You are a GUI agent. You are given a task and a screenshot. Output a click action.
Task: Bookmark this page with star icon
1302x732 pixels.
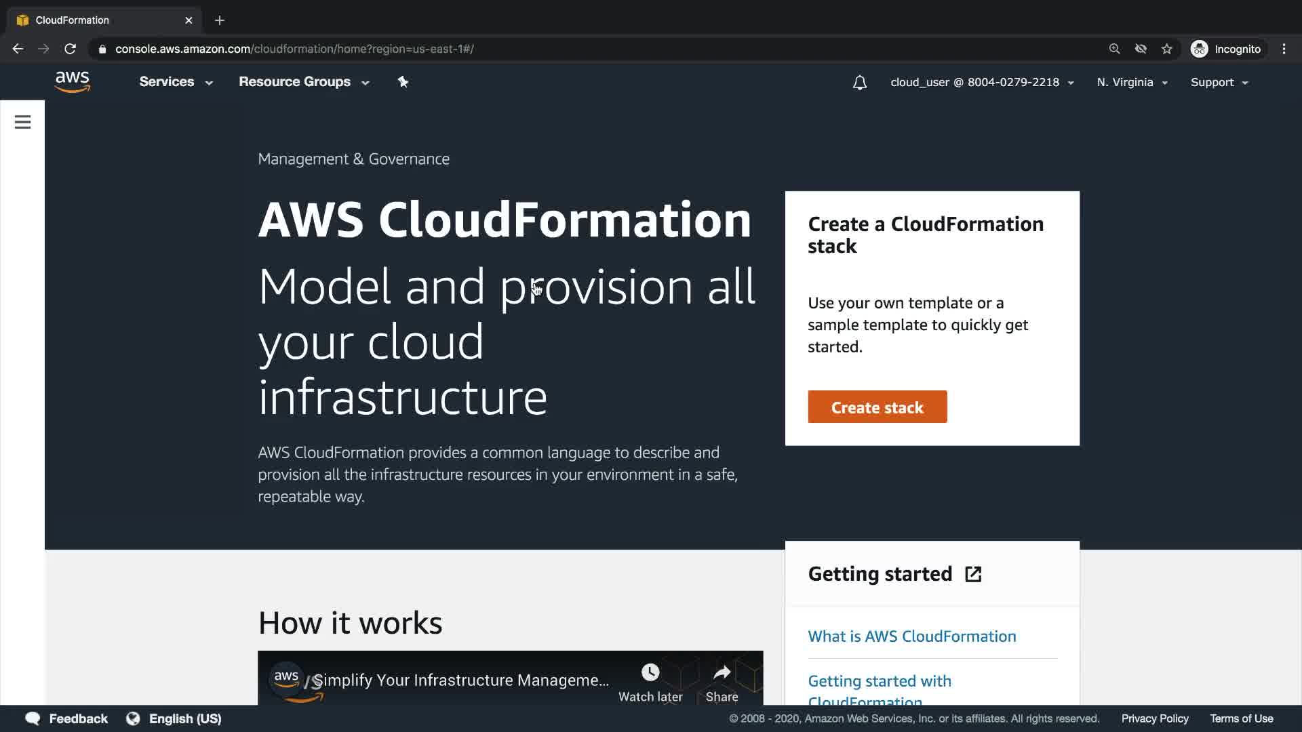coord(1166,49)
